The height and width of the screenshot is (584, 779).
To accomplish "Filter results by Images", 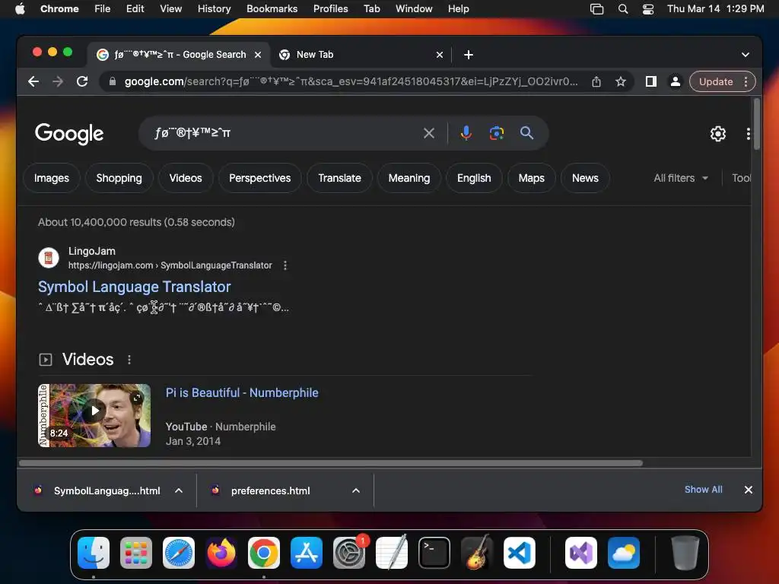I will tap(52, 178).
